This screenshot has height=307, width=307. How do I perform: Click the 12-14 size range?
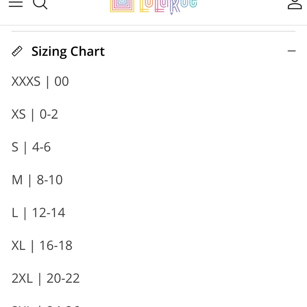(49, 213)
